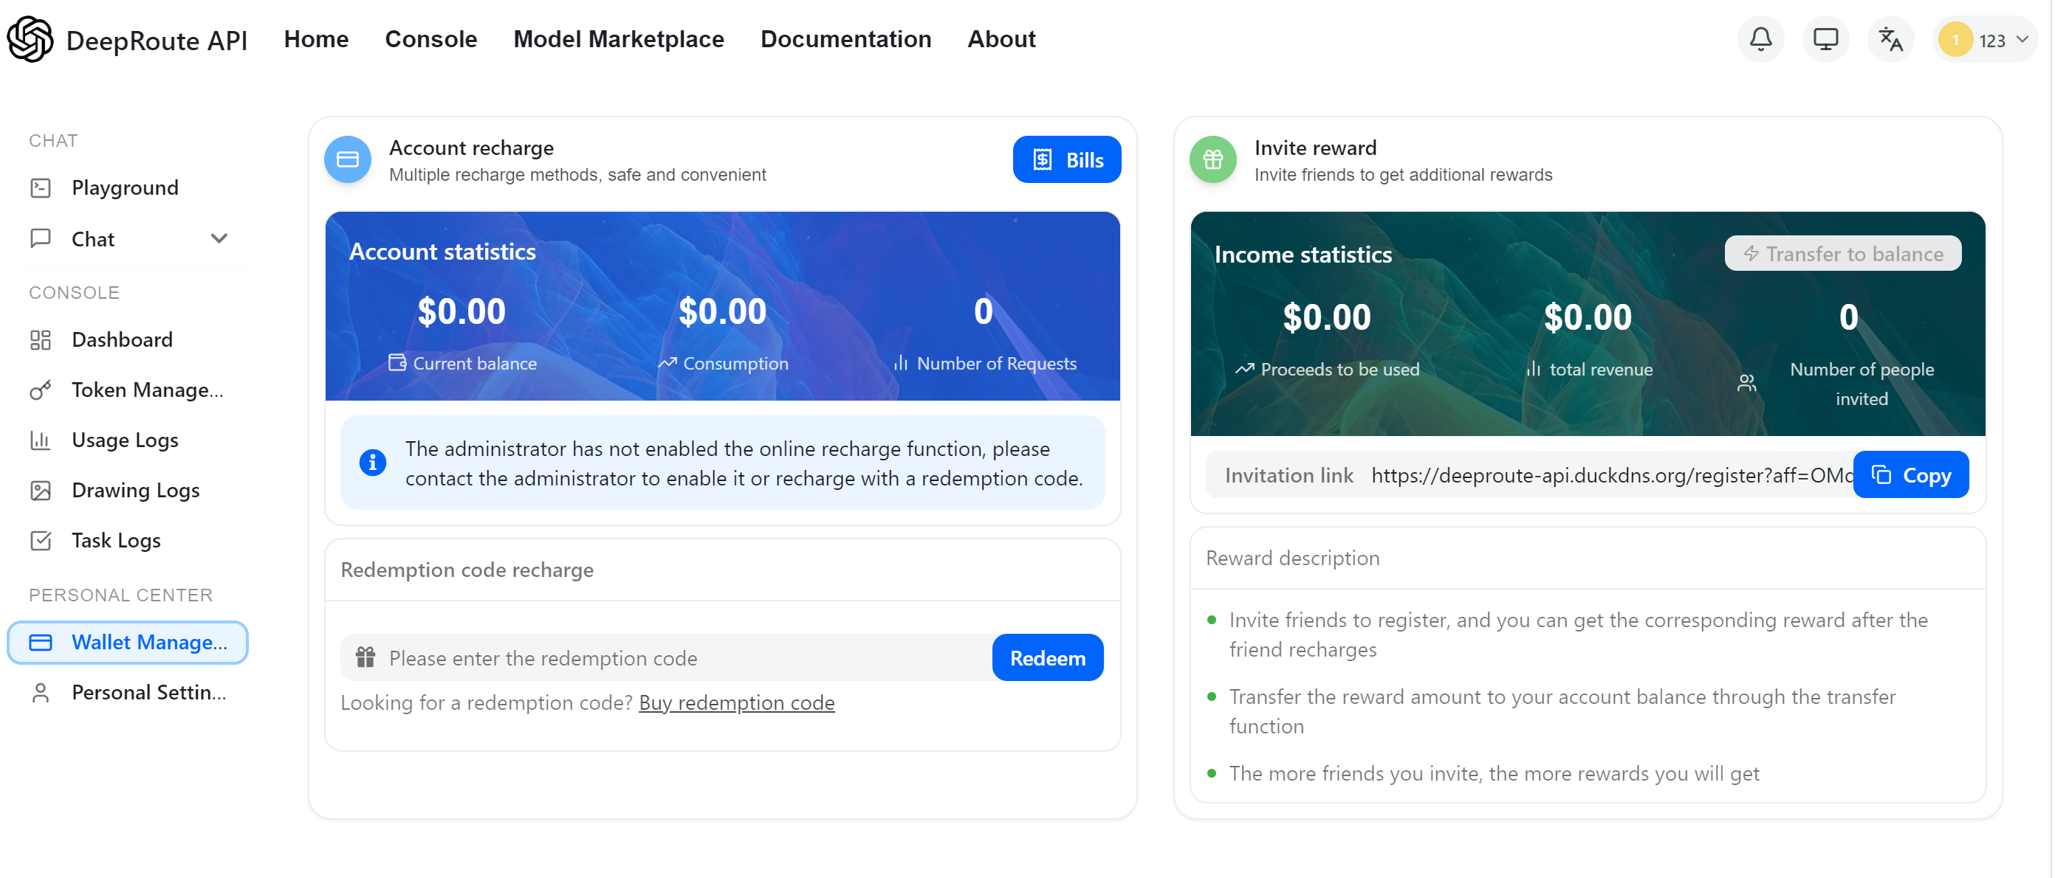Select Usage Logs in the sidebar
This screenshot has width=2069, height=878.
(x=128, y=440)
